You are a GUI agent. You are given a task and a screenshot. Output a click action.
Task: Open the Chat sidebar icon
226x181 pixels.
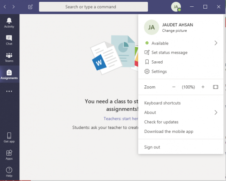pos(9,38)
